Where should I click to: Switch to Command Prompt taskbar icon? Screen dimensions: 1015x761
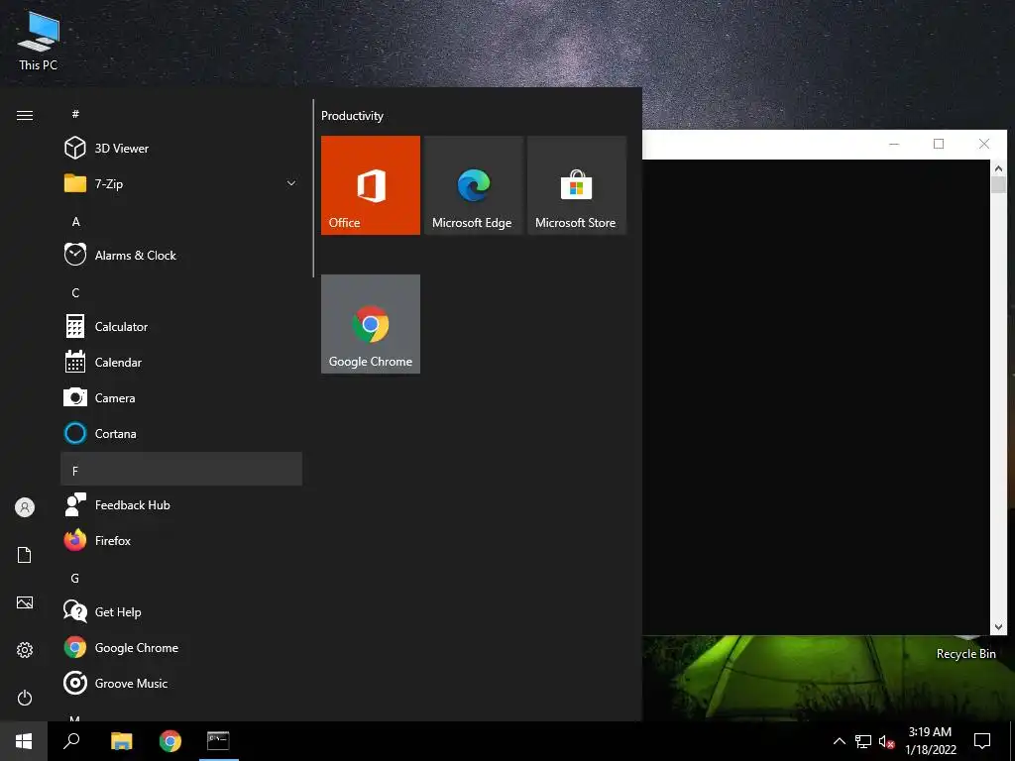[219, 741]
